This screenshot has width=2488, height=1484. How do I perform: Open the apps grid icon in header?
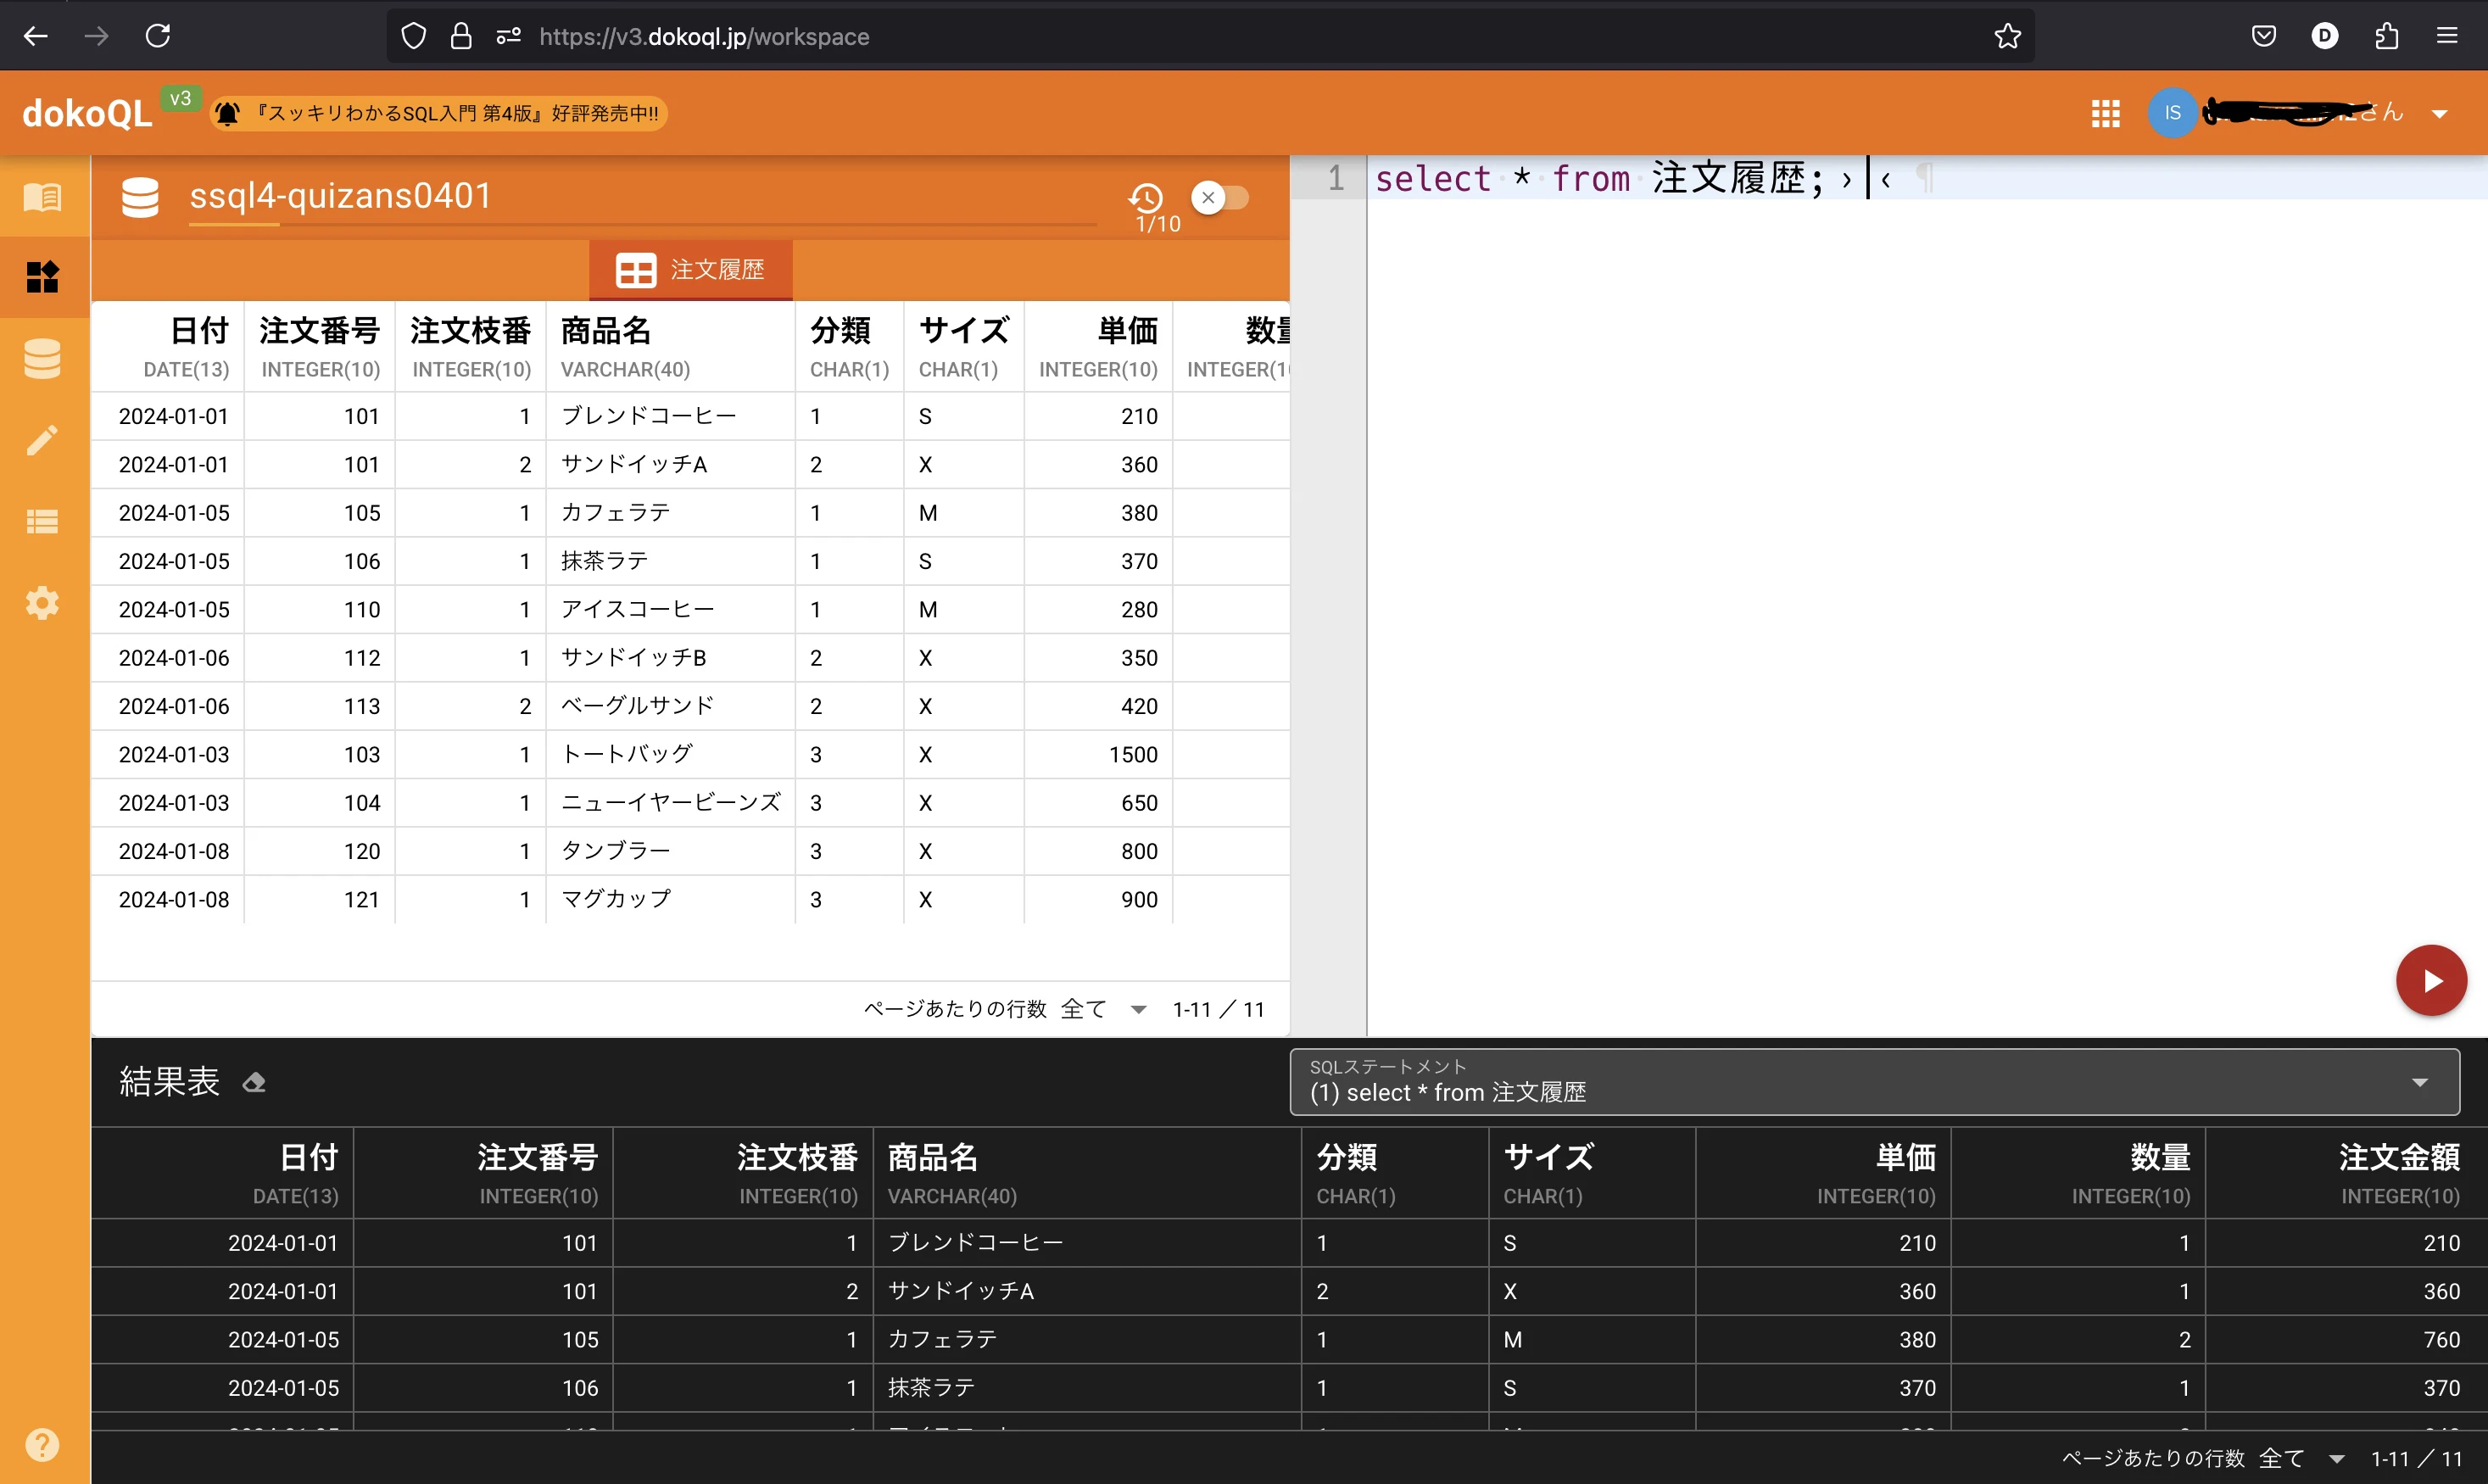(x=2105, y=114)
